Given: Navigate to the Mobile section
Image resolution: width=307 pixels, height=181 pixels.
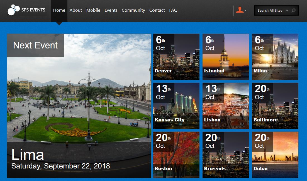Looking at the screenshot, I should coord(93,10).
